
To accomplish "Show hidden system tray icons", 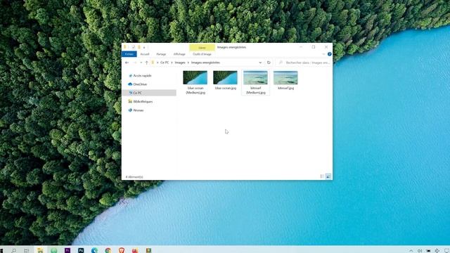I will click(x=411, y=250).
